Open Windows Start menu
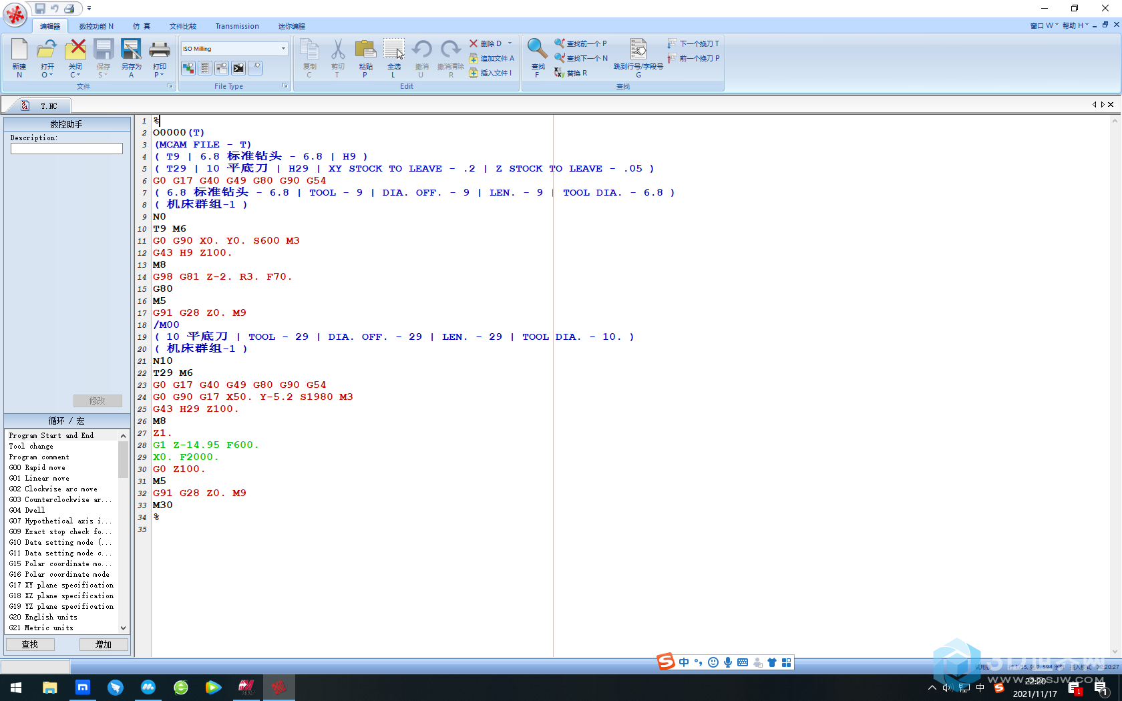The height and width of the screenshot is (701, 1122). (x=16, y=688)
